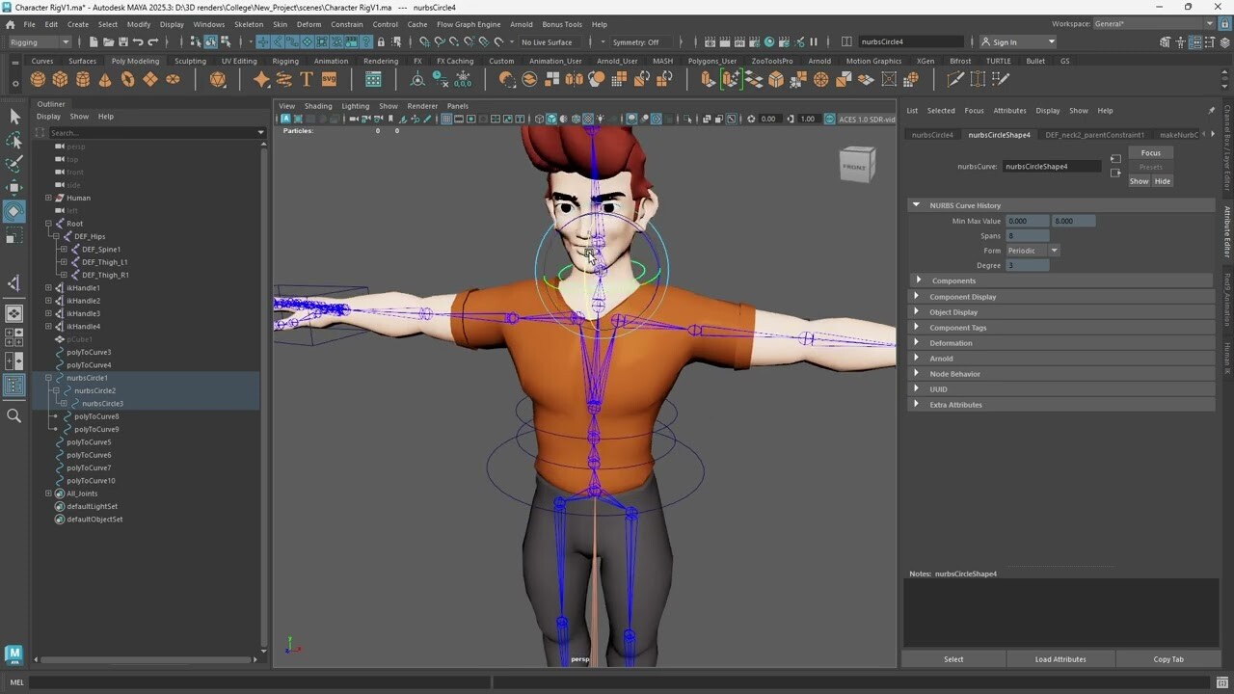Click the polygon cone shelf icon
Screen dimensions: 1234x694
[105, 79]
